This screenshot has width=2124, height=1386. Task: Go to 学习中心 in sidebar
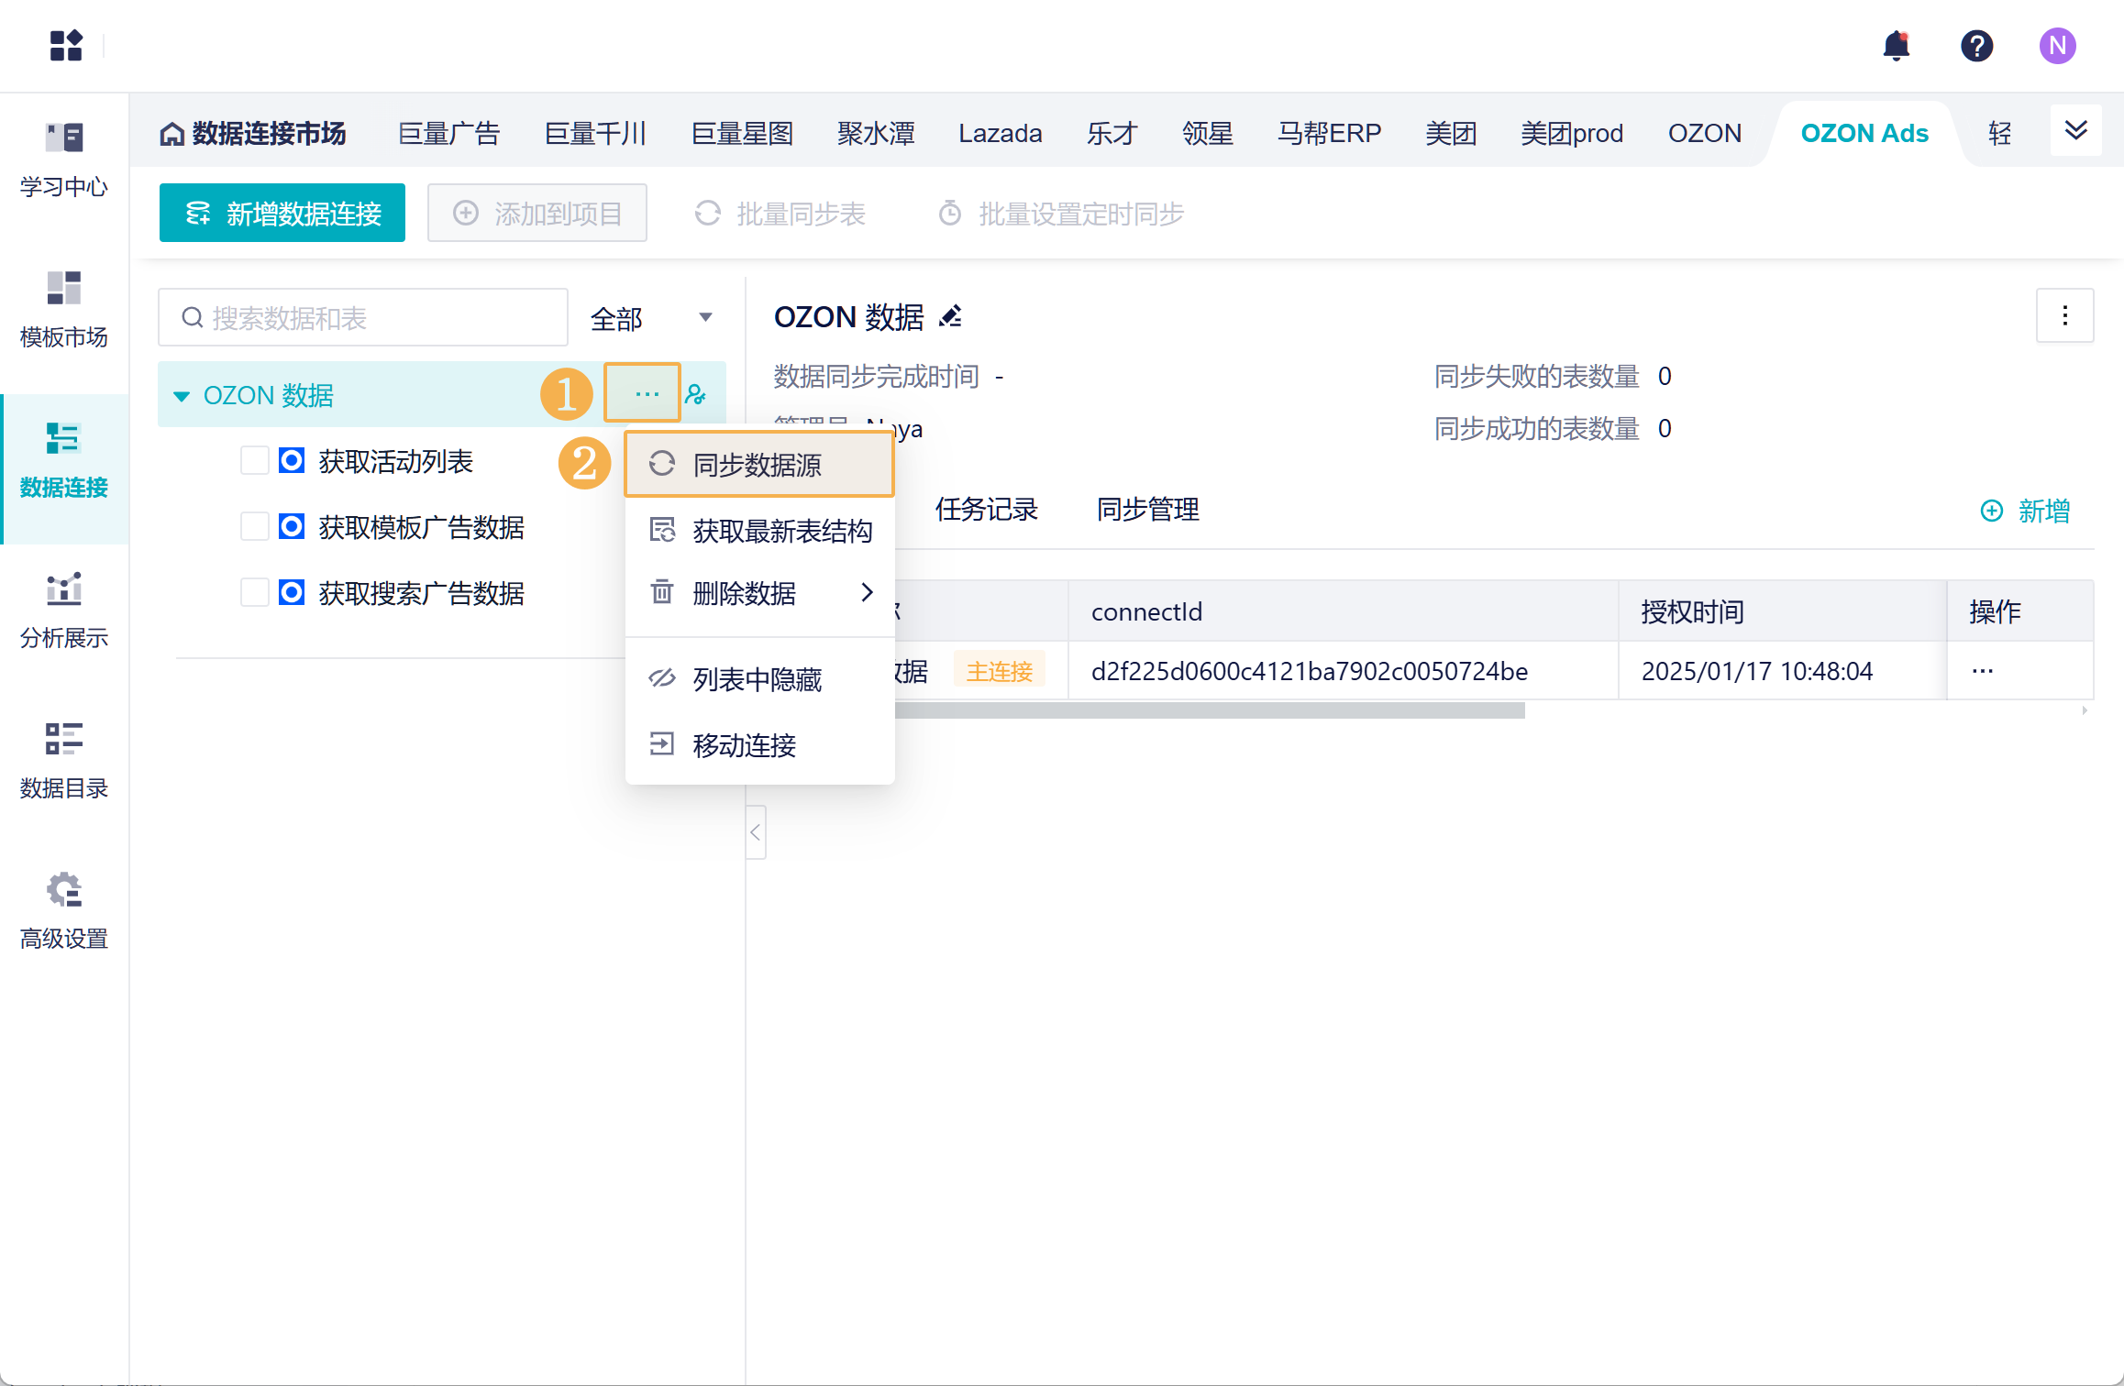pyautogui.click(x=64, y=161)
